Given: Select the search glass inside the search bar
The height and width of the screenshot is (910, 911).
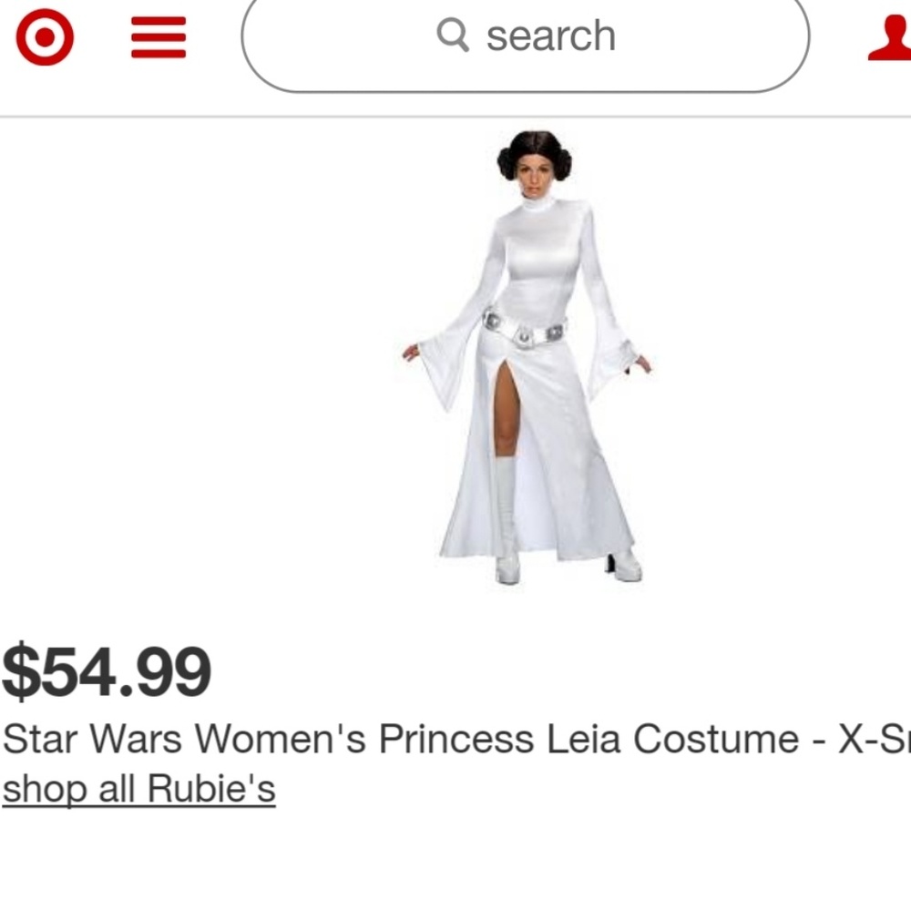Looking at the screenshot, I should point(453,37).
